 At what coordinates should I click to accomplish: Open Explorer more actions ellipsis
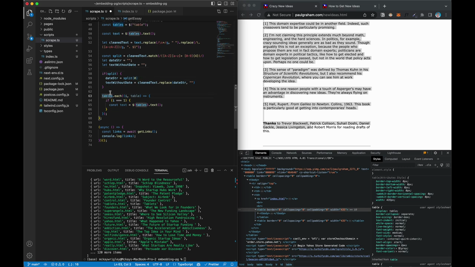coord(77,11)
